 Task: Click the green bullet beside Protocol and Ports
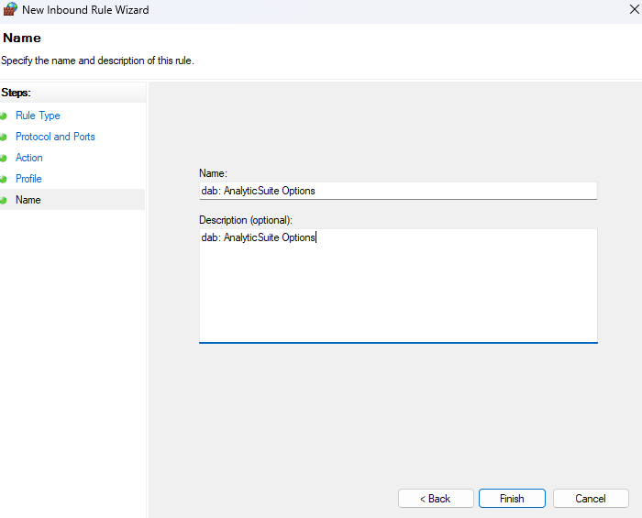(4, 138)
